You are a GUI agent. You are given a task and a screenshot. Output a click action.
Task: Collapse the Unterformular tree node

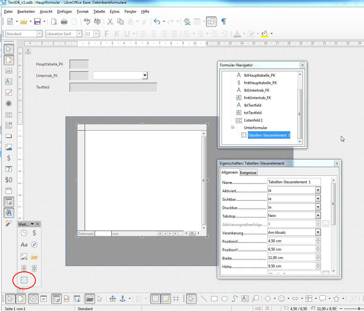point(233,127)
